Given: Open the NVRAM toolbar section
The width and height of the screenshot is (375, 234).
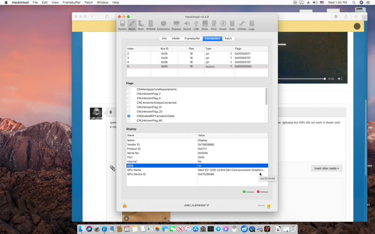Looking at the screenshot, I should tap(151, 25).
